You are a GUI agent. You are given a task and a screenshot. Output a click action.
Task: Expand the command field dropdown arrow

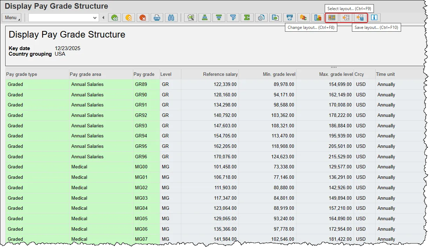click(x=95, y=18)
